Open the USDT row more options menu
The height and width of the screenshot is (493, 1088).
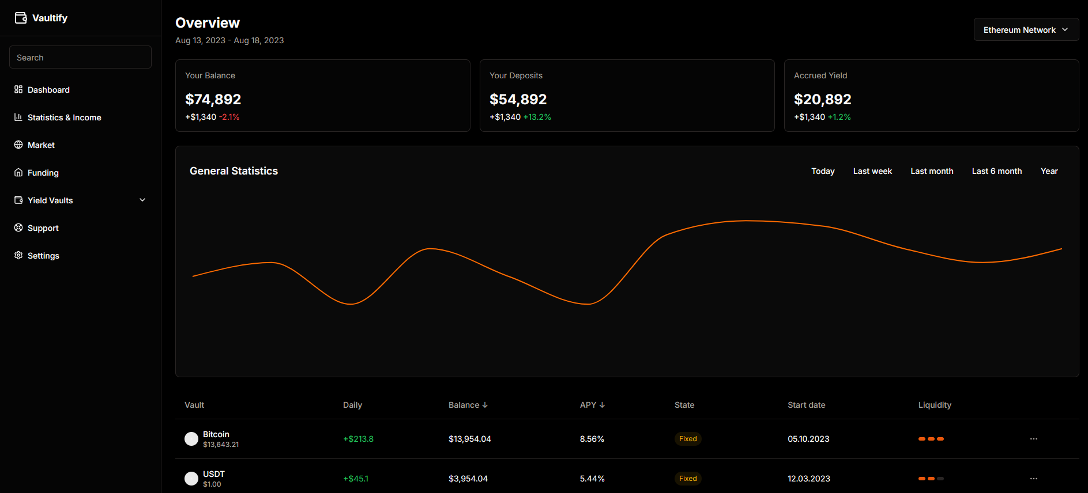click(x=1033, y=479)
